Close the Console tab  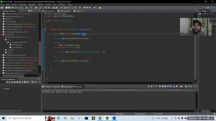point(83,87)
